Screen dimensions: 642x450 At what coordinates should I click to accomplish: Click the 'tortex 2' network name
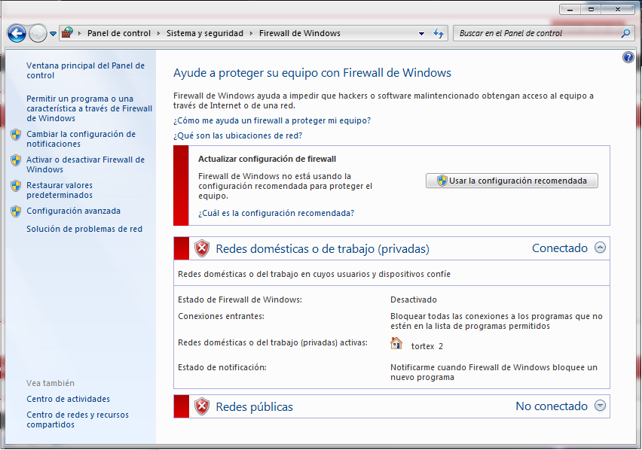click(427, 346)
